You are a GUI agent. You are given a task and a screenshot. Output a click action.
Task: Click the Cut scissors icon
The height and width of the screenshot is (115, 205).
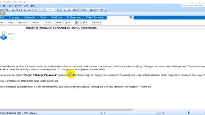[x=25, y=10]
